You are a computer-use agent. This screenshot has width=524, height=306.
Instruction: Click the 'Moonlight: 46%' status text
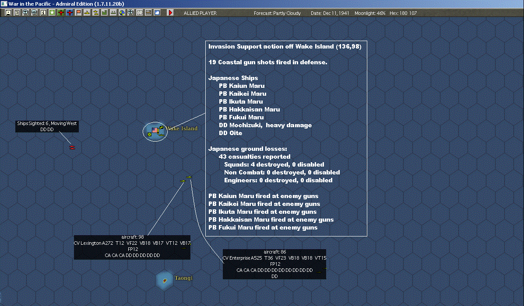(370, 13)
